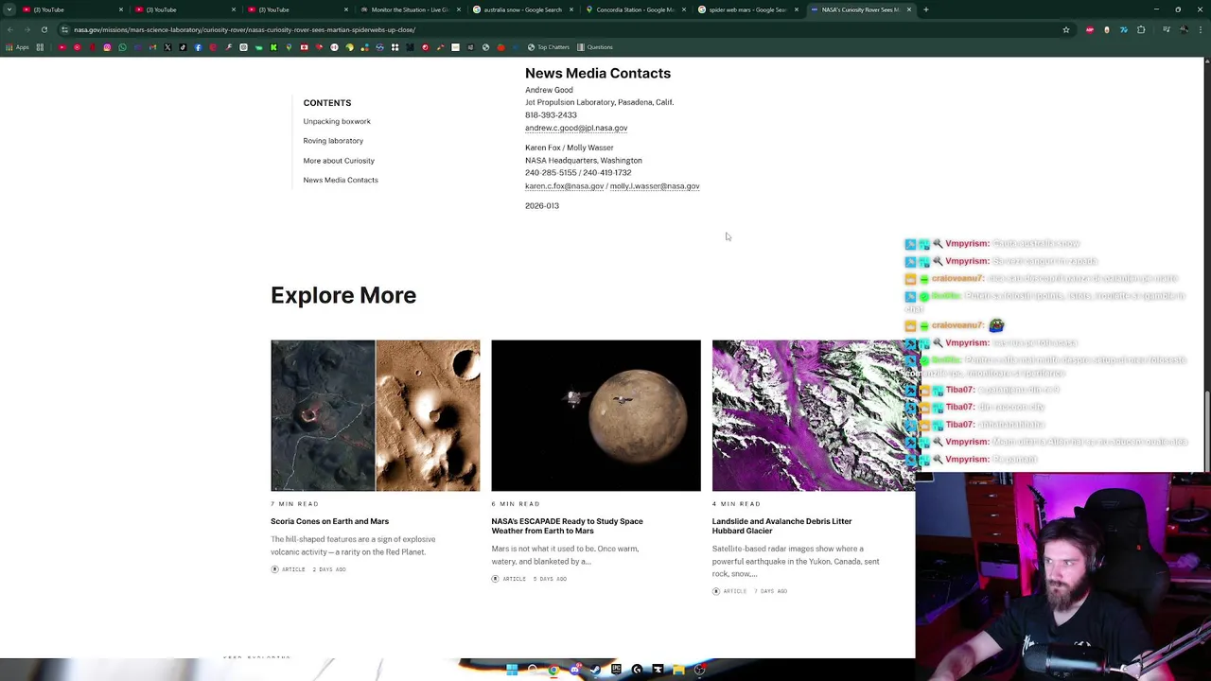Open the WhatsApp bookmark icon
The width and height of the screenshot is (1211, 681).
(122, 47)
